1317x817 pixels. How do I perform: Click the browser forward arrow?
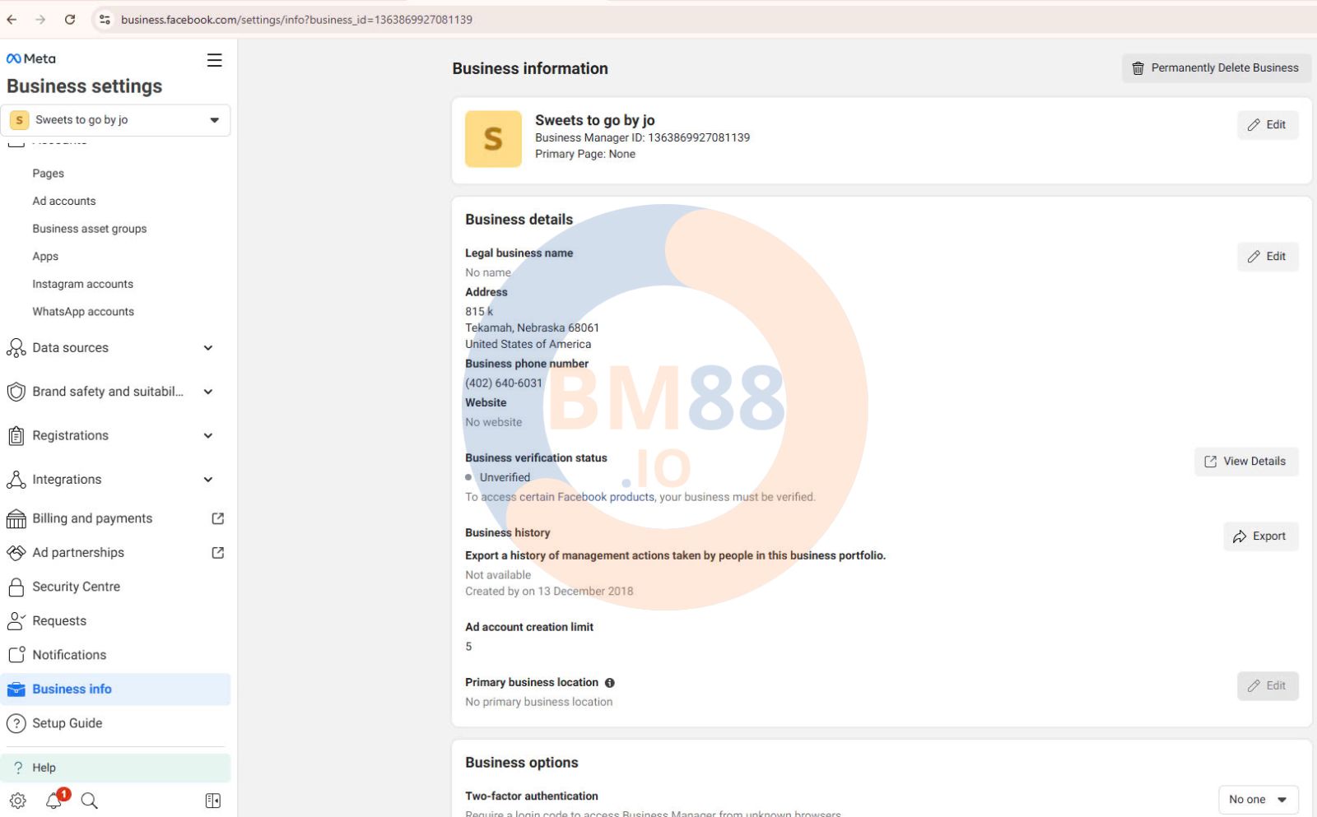pos(40,20)
